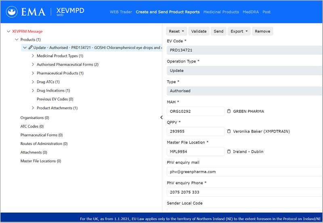Select Pharmaceutical Forms (0) in tree

coord(42,135)
